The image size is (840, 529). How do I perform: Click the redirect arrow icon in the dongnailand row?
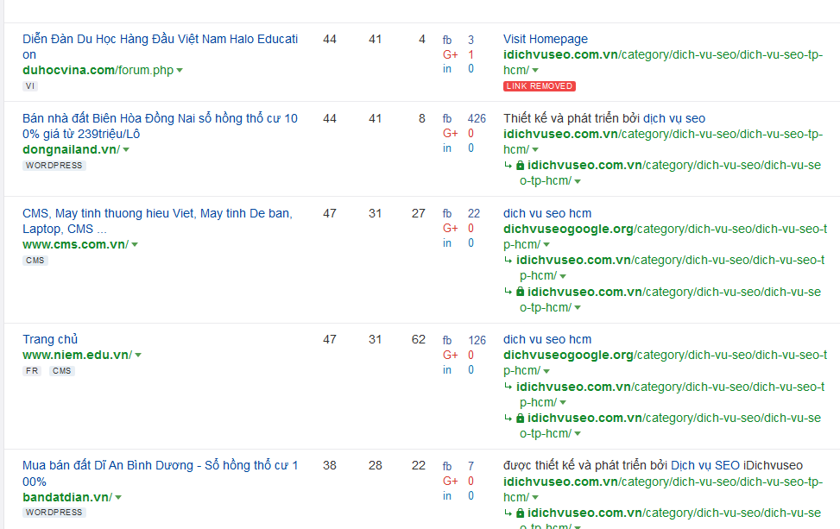point(508,166)
